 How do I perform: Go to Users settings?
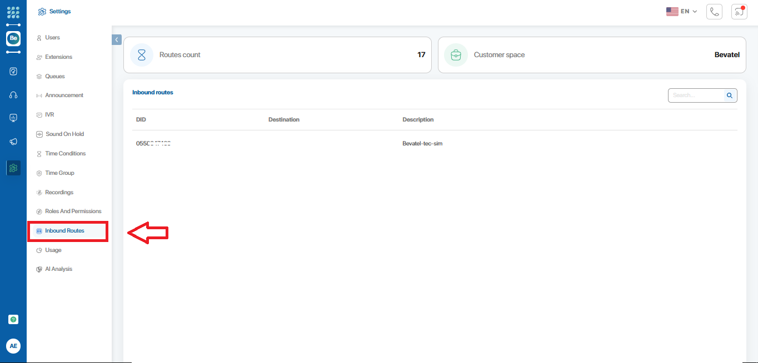[52, 38]
